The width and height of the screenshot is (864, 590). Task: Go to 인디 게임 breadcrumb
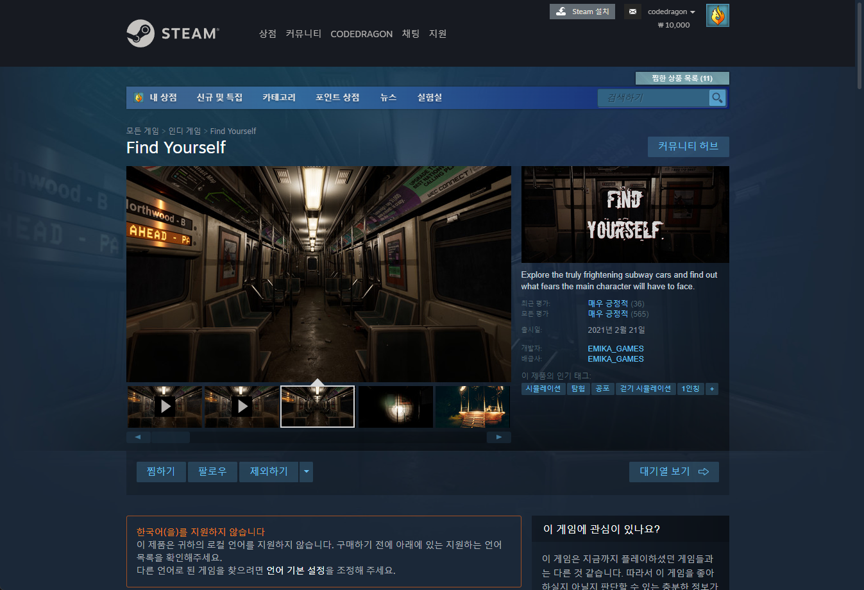185,131
